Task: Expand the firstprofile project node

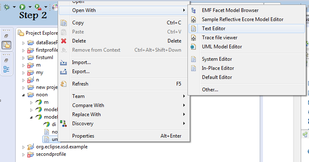Action: pyautogui.click(x=23, y=50)
